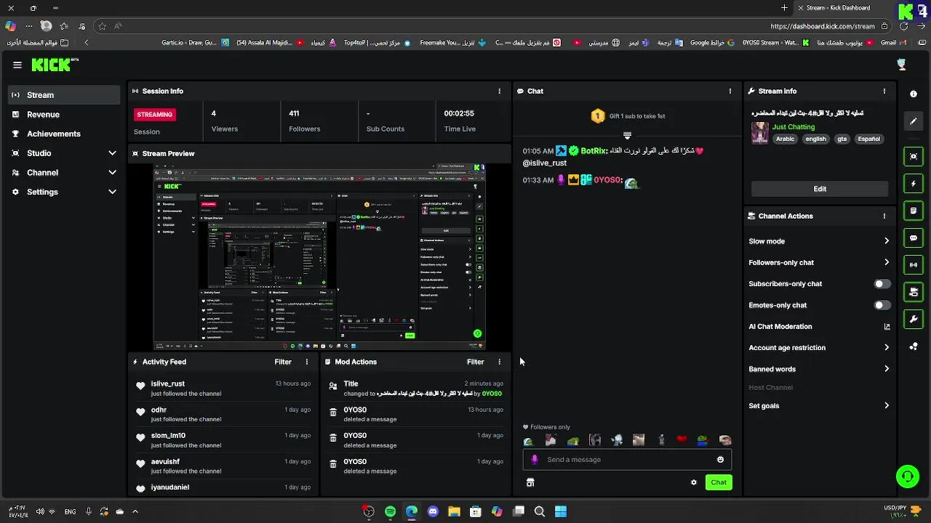This screenshot has width=931, height=523.
Task: Click the browser address bar URL
Action: tap(823, 26)
